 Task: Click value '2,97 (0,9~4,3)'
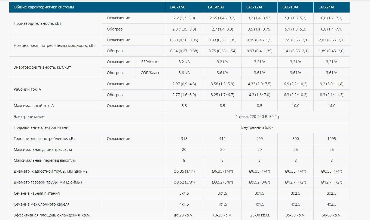[184, 84]
